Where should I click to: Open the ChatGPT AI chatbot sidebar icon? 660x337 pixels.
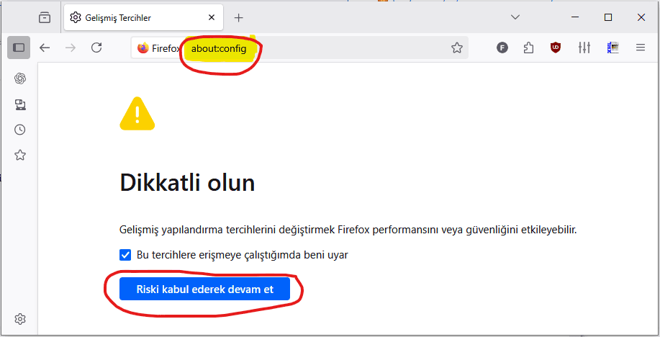tap(19, 78)
